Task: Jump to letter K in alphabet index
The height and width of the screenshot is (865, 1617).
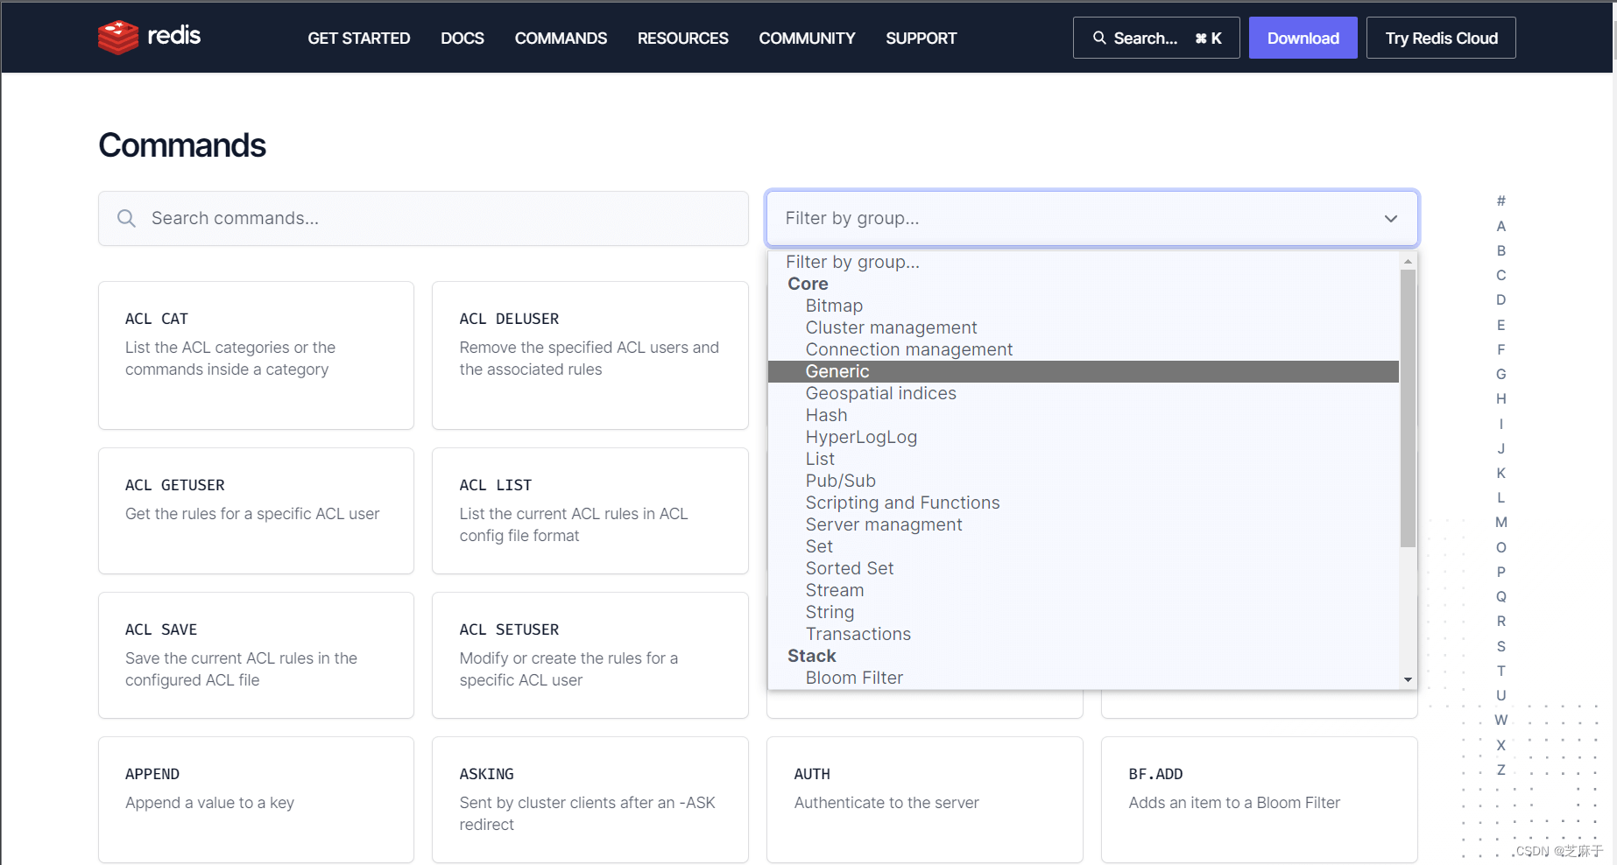Action: (1501, 473)
